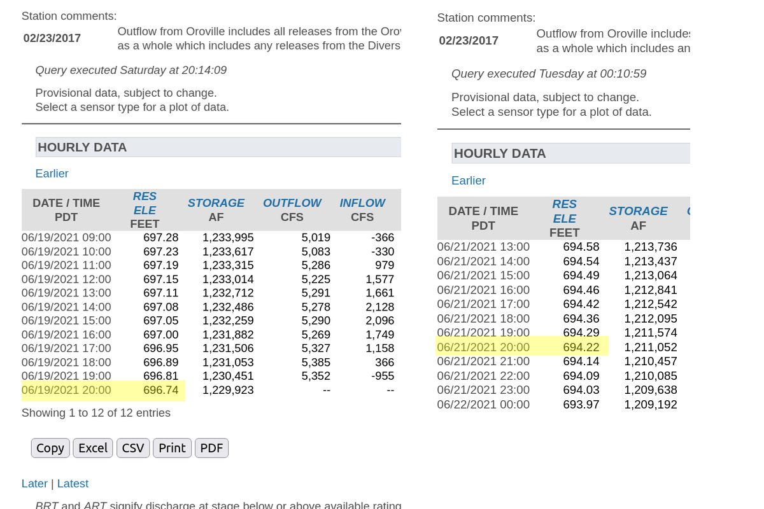This screenshot has width=764, height=509.
Task: Select elevation value 694.58
Action: click(581, 247)
